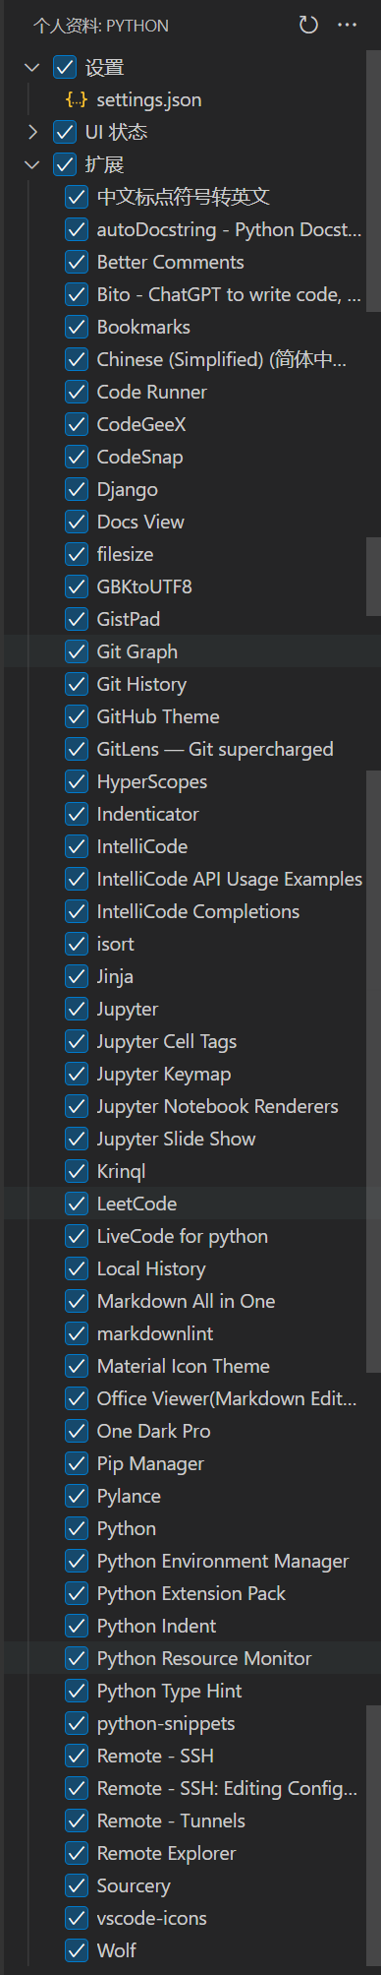The width and height of the screenshot is (381, 1975).
Task: Collapse the 设置 section chevron
Action: tap(32, 67)
